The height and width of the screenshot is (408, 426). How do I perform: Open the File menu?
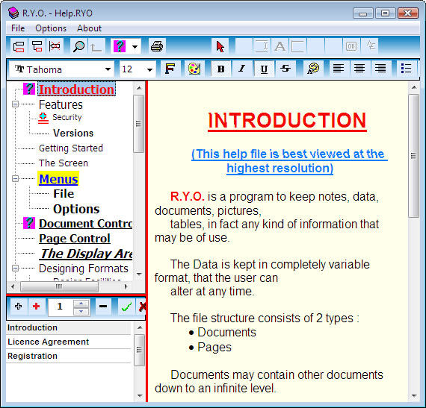click(x=18, y=28)
